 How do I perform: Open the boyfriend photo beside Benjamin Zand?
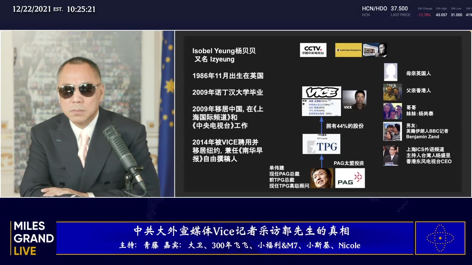[392, 131]
